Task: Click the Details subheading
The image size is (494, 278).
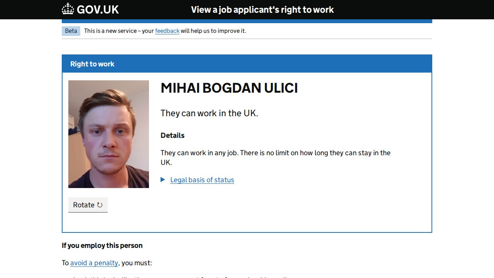Action: pyautogui.click(x=173, y=136)
